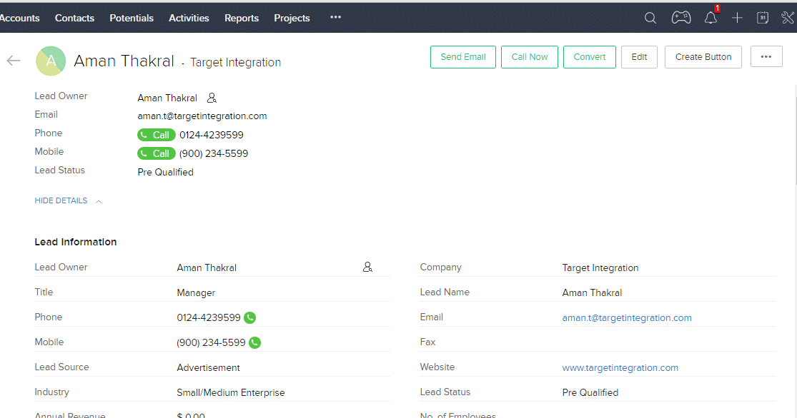Click the Edit button
This screenshot has height=418, width=797.
640,57
